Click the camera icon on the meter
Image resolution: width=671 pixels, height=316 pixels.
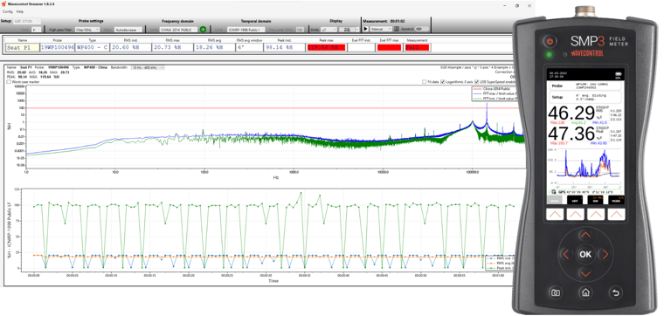(556, 292)
